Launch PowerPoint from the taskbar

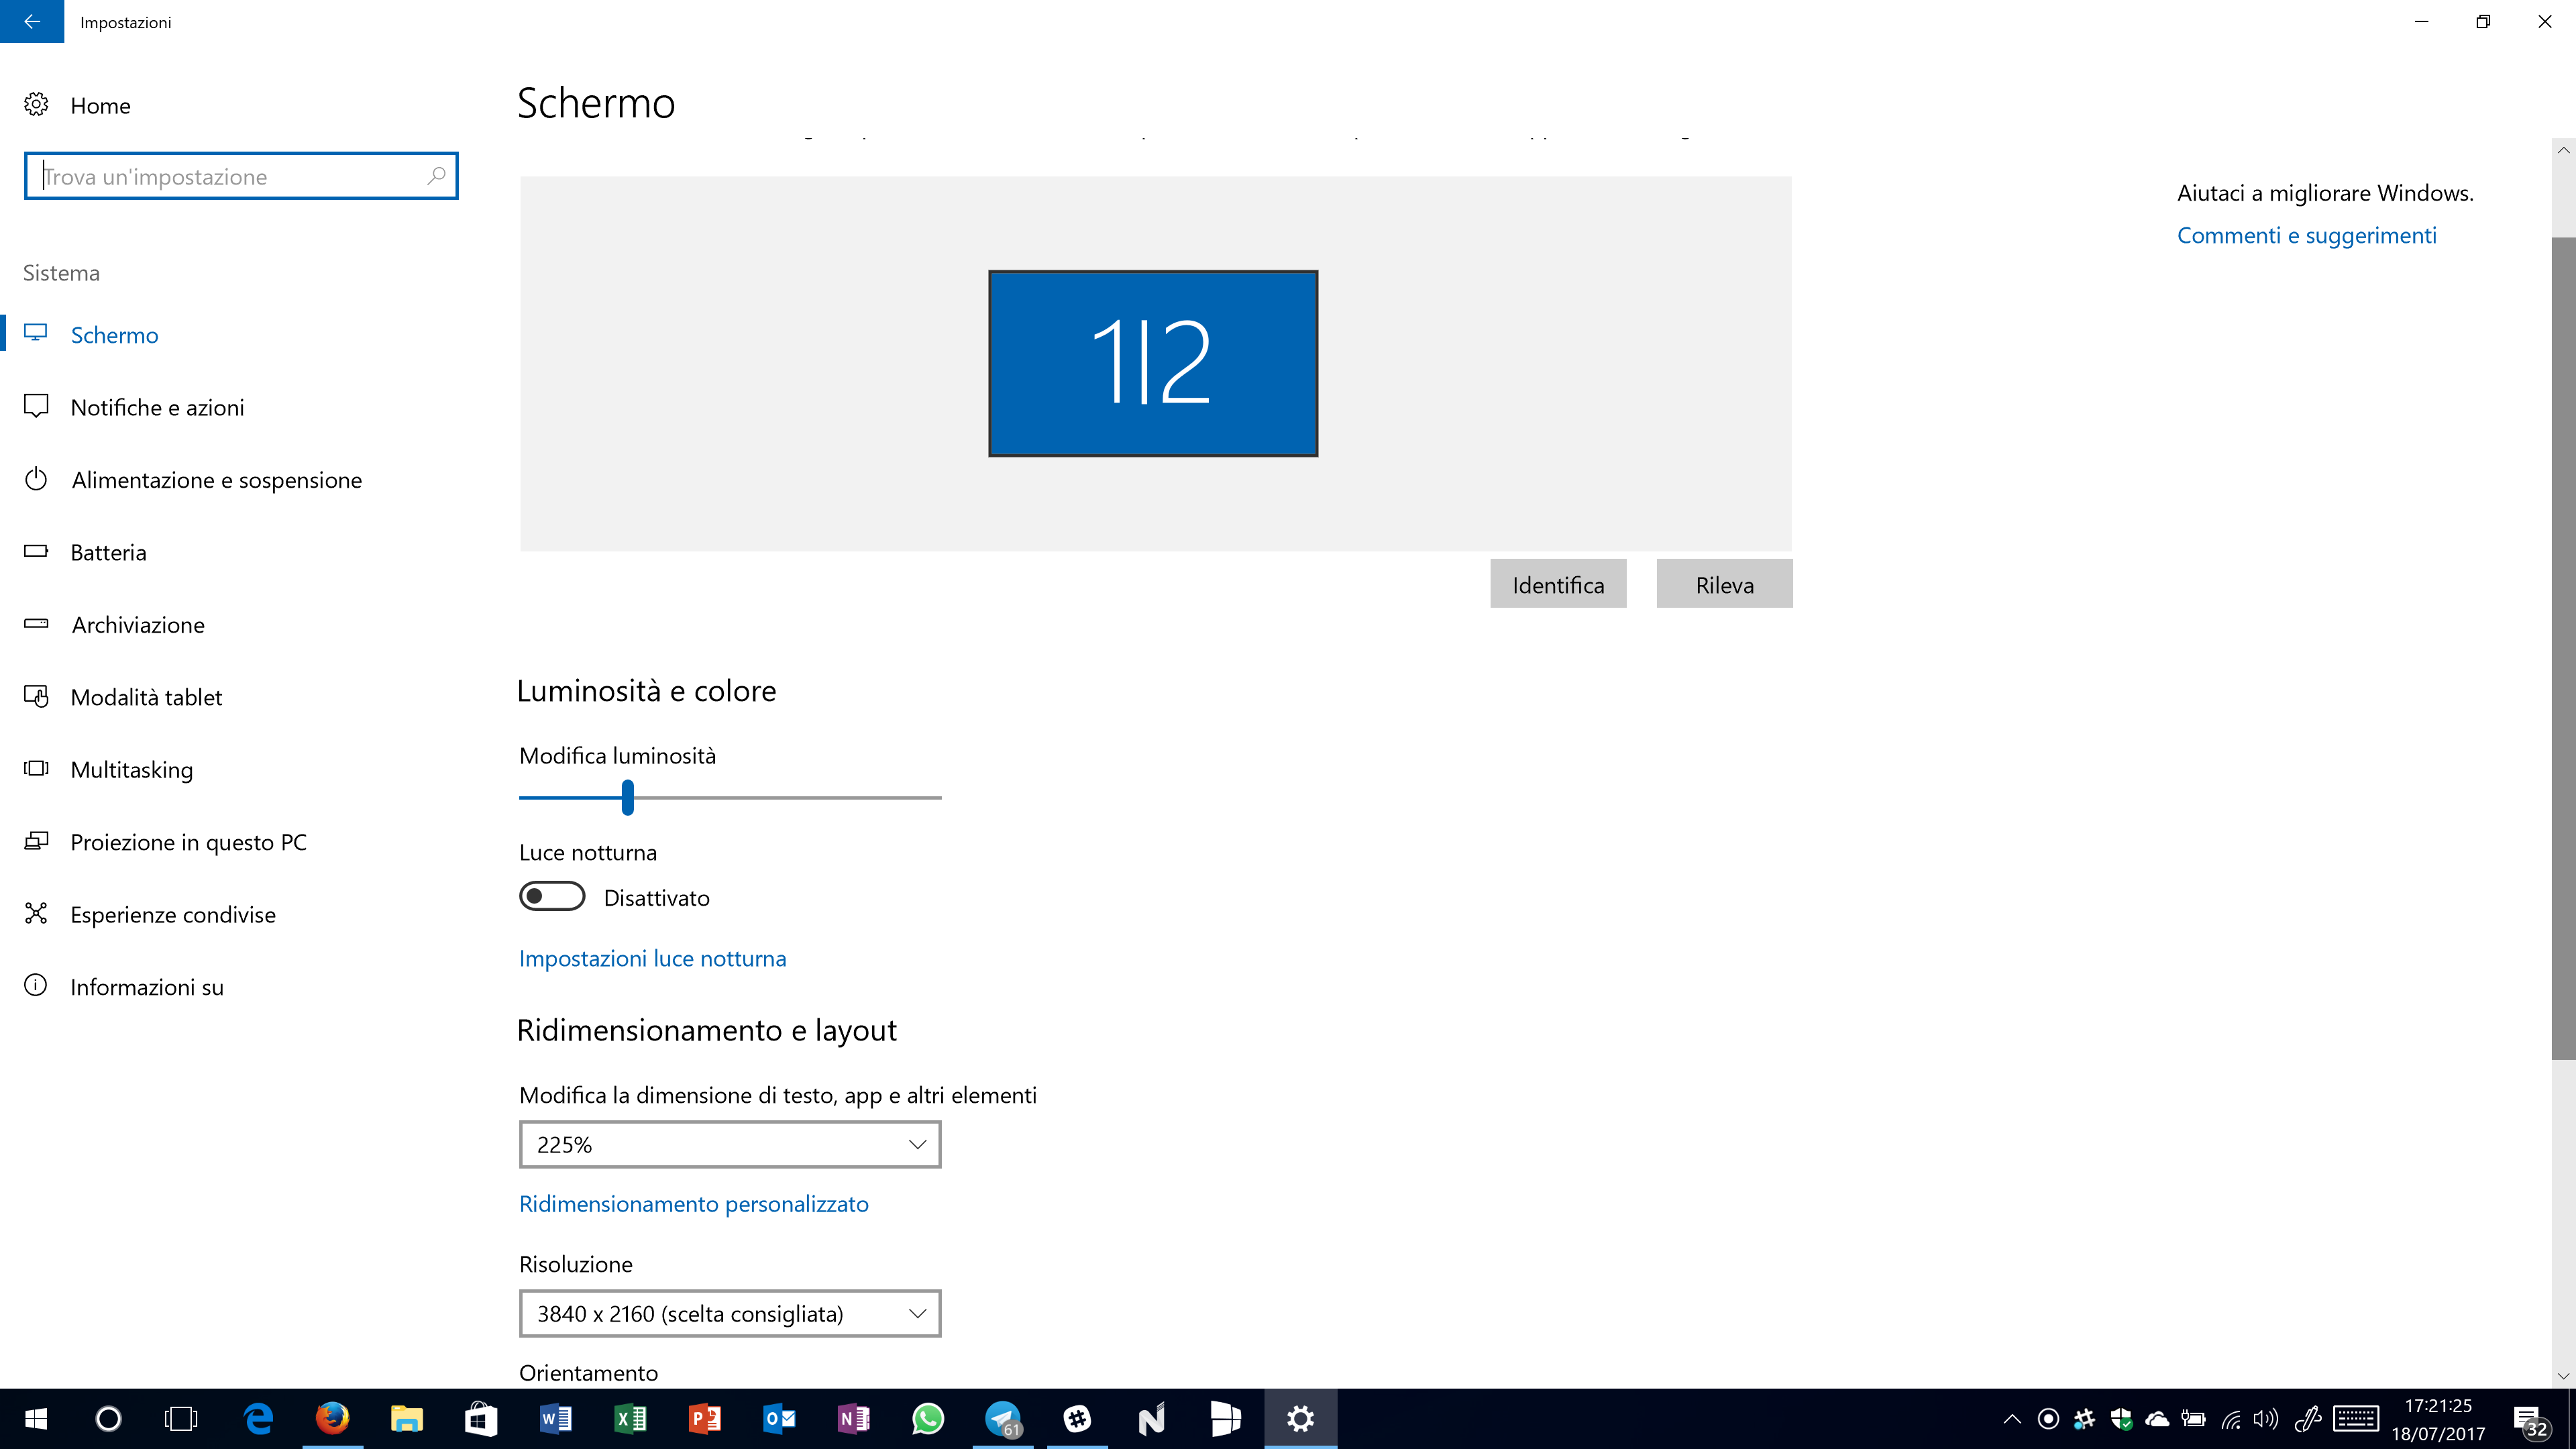[x=704, y=1418]
